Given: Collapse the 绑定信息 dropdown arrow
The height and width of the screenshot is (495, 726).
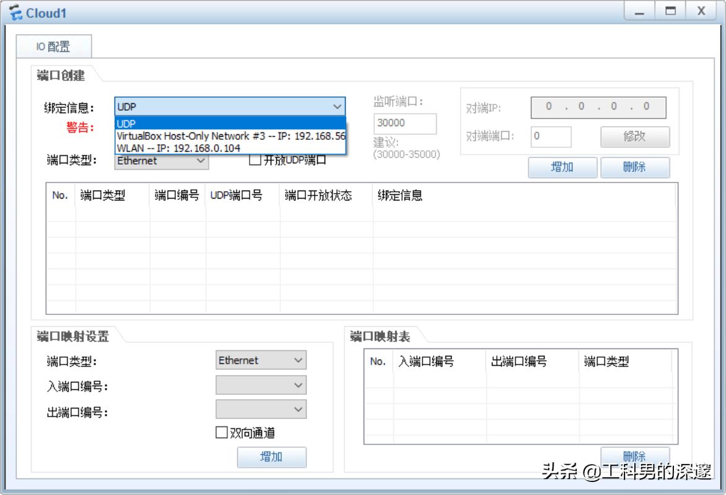Looking at the screenshot, I should (338, 106).
